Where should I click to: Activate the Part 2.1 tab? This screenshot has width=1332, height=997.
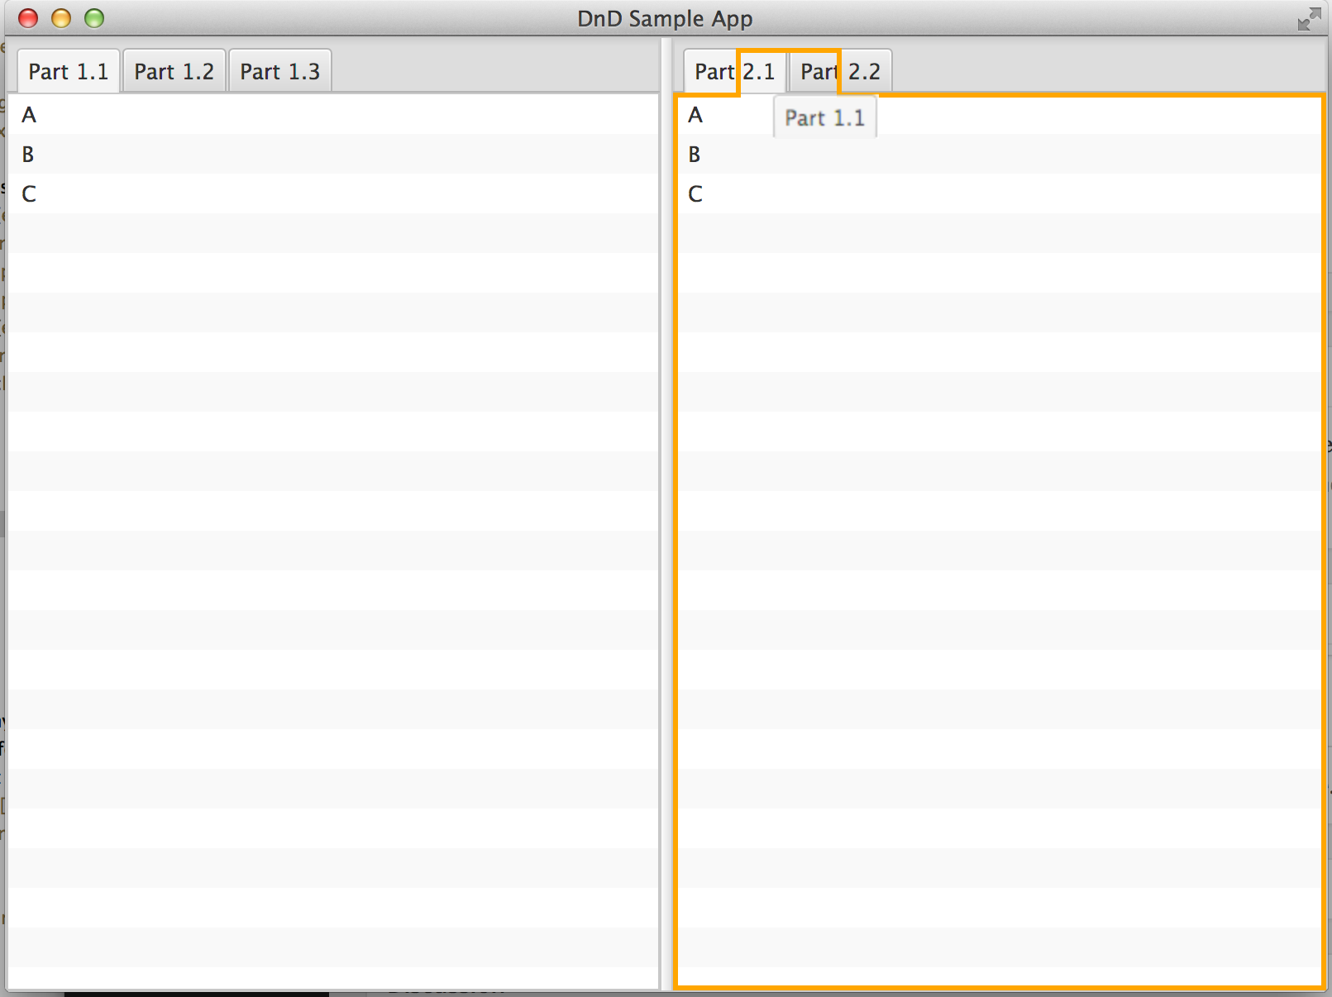coord(734,72)
